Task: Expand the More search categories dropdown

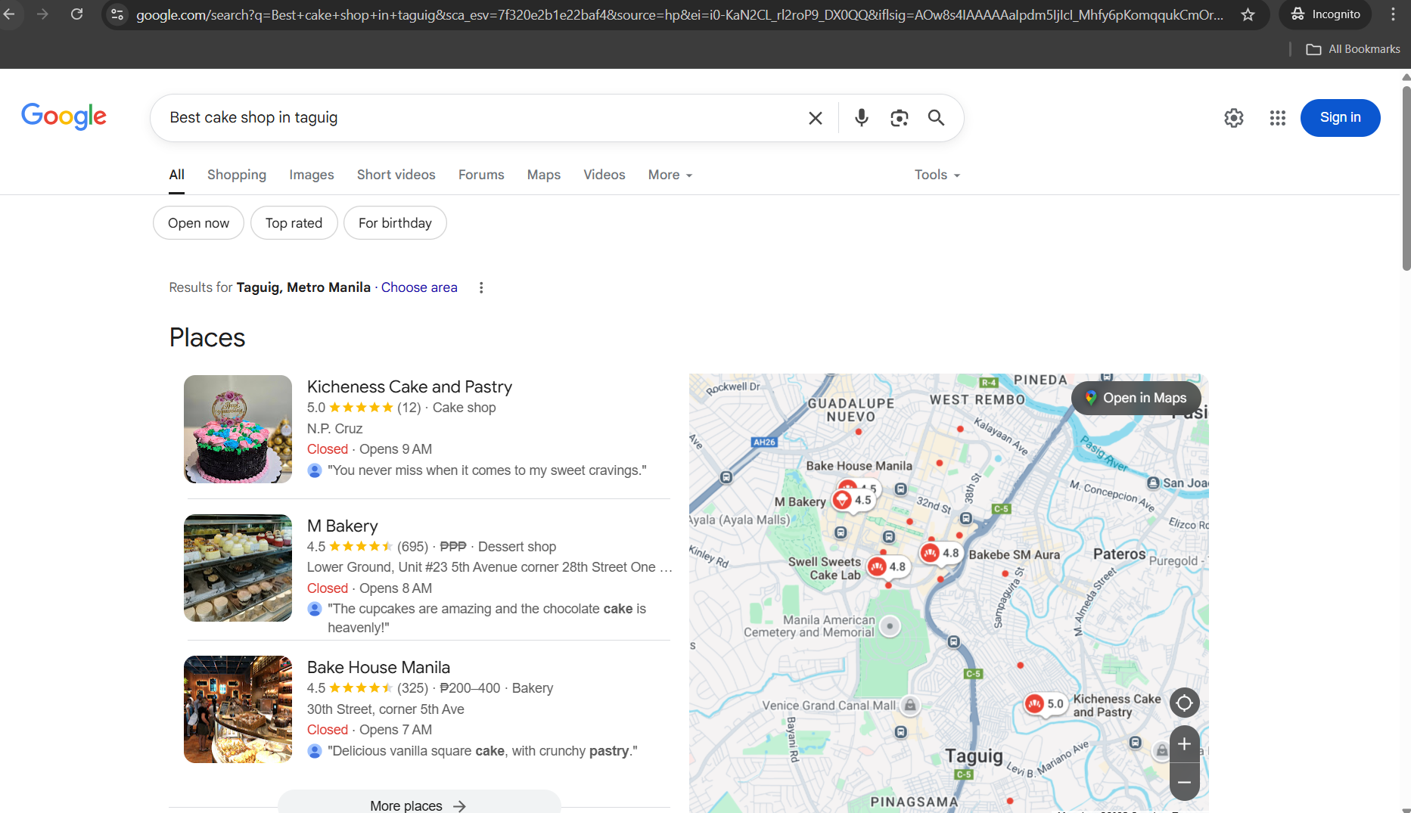Action: 670,175
